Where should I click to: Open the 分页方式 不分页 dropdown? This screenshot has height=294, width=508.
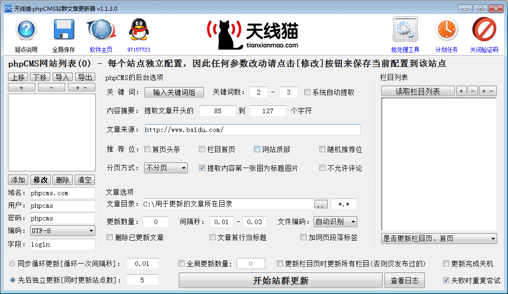[166, 168]
